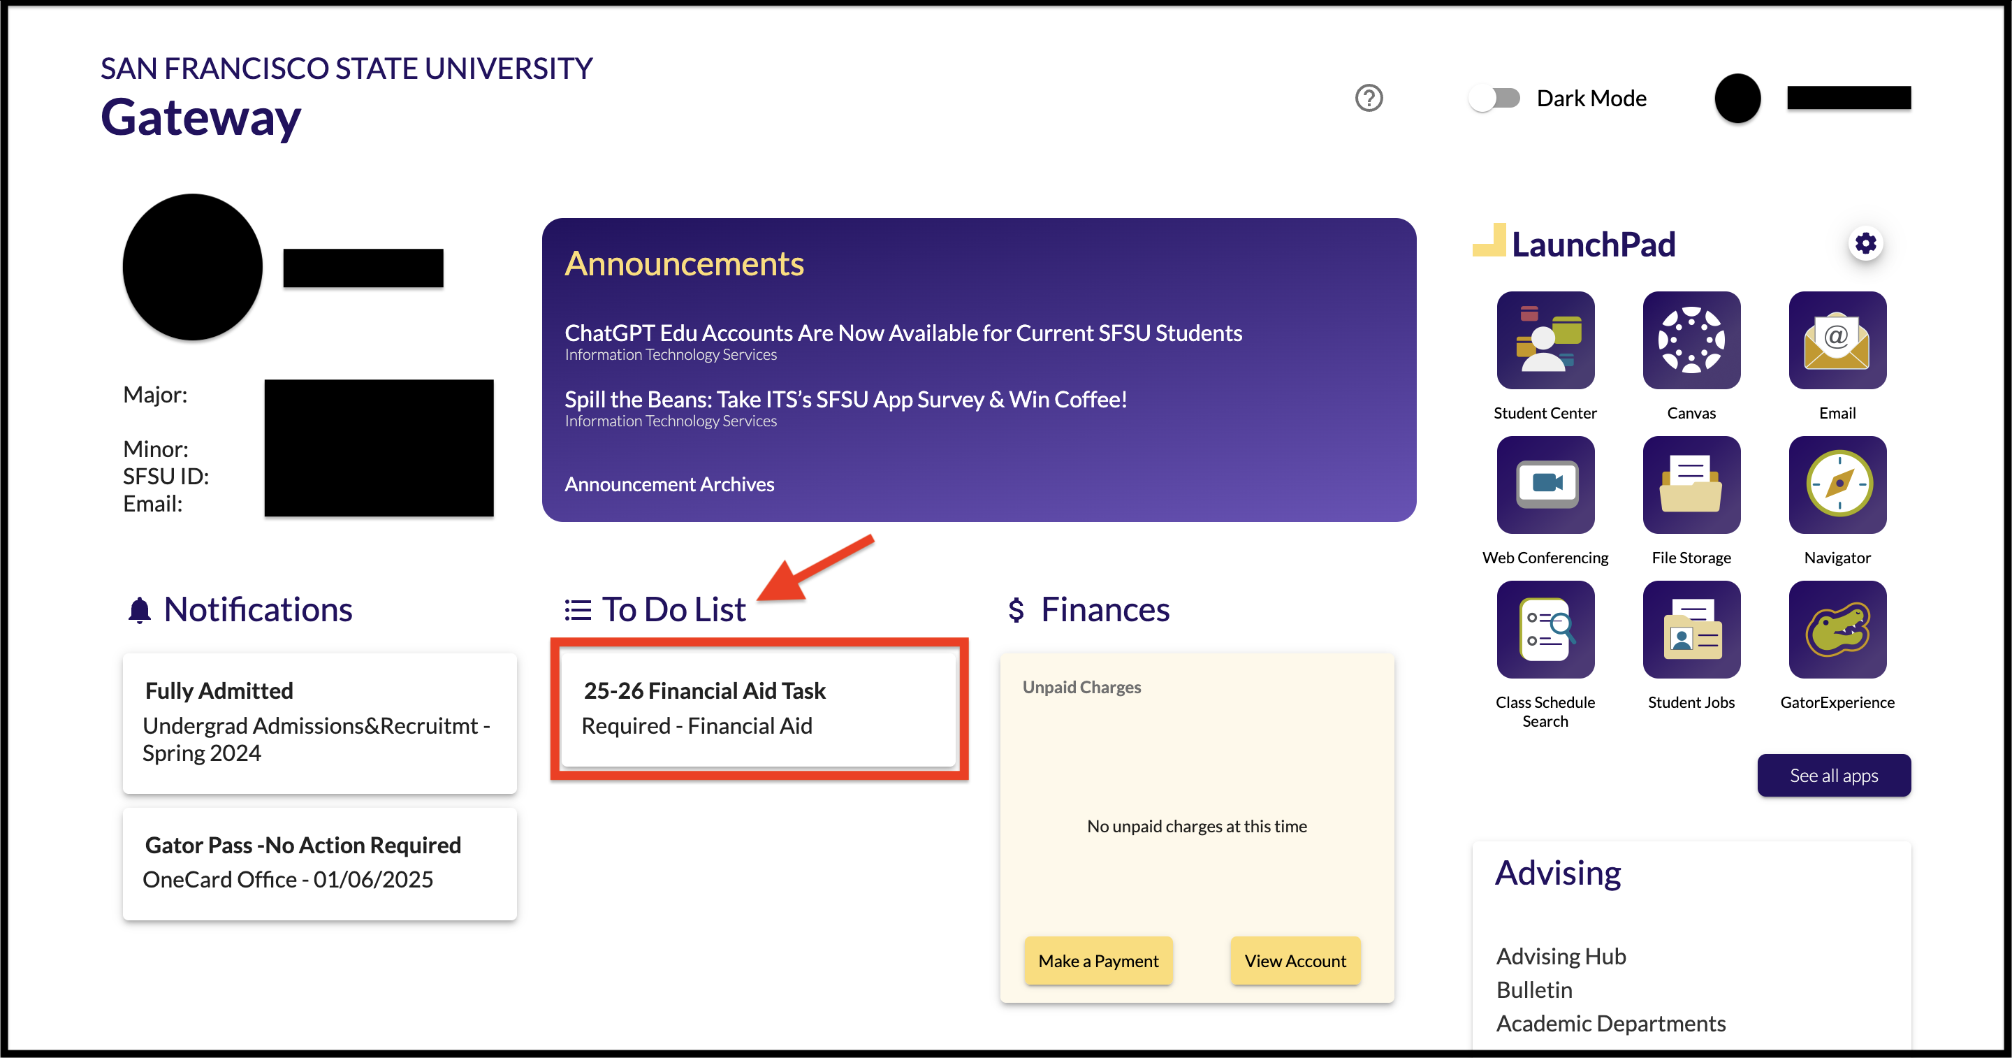The width and height of the screenshot is (2012, 1058).
Task: Visit the Advising Hub link
Action: click(x=1561, y=956)
